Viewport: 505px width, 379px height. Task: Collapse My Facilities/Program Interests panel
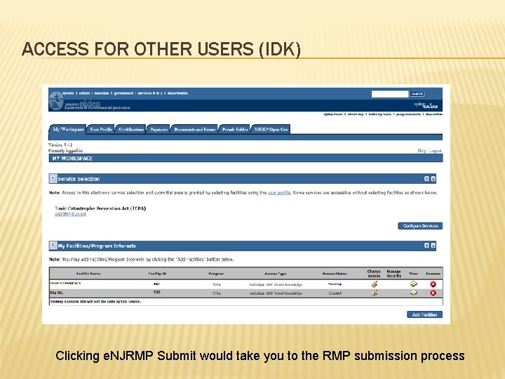[x=53, y=246]
